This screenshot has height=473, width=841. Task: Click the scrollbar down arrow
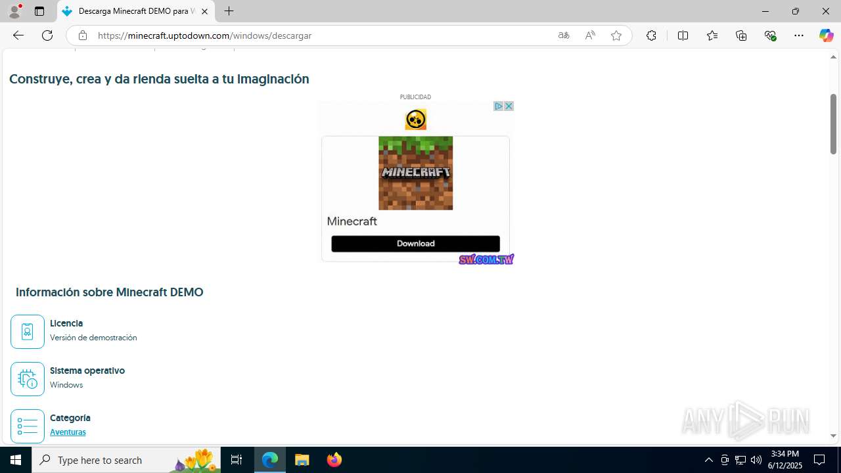(833, 436)
